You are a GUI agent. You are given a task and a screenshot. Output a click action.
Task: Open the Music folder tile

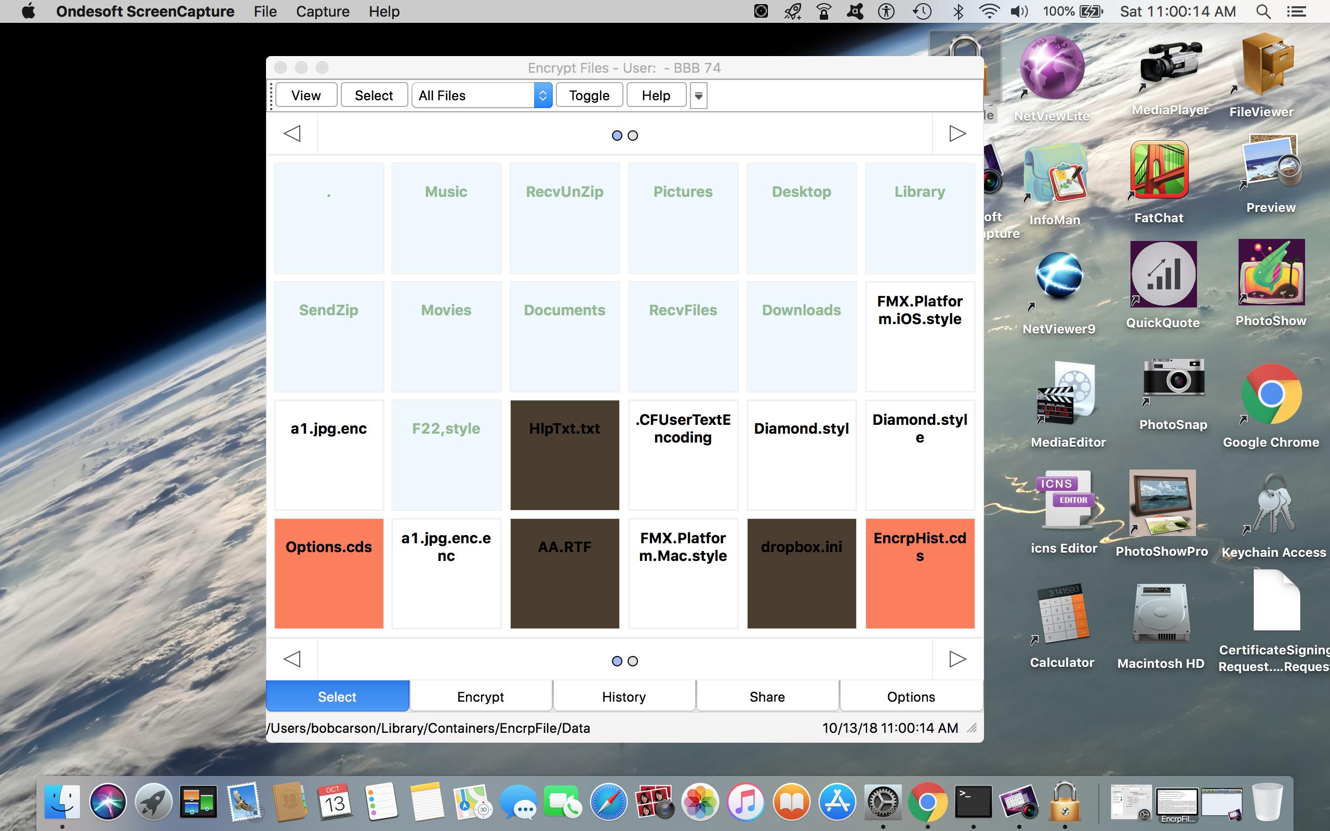coord(446,218)
